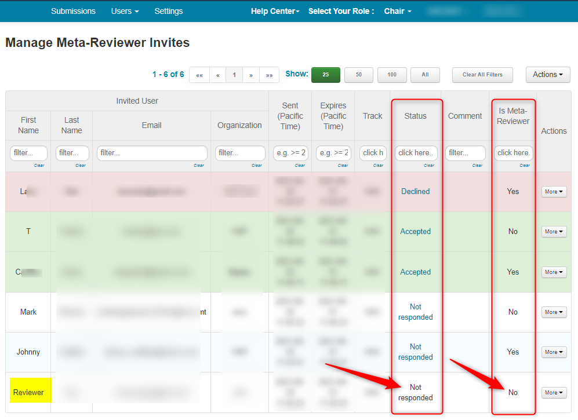Focus the Email filter field

tap(152, 153)
